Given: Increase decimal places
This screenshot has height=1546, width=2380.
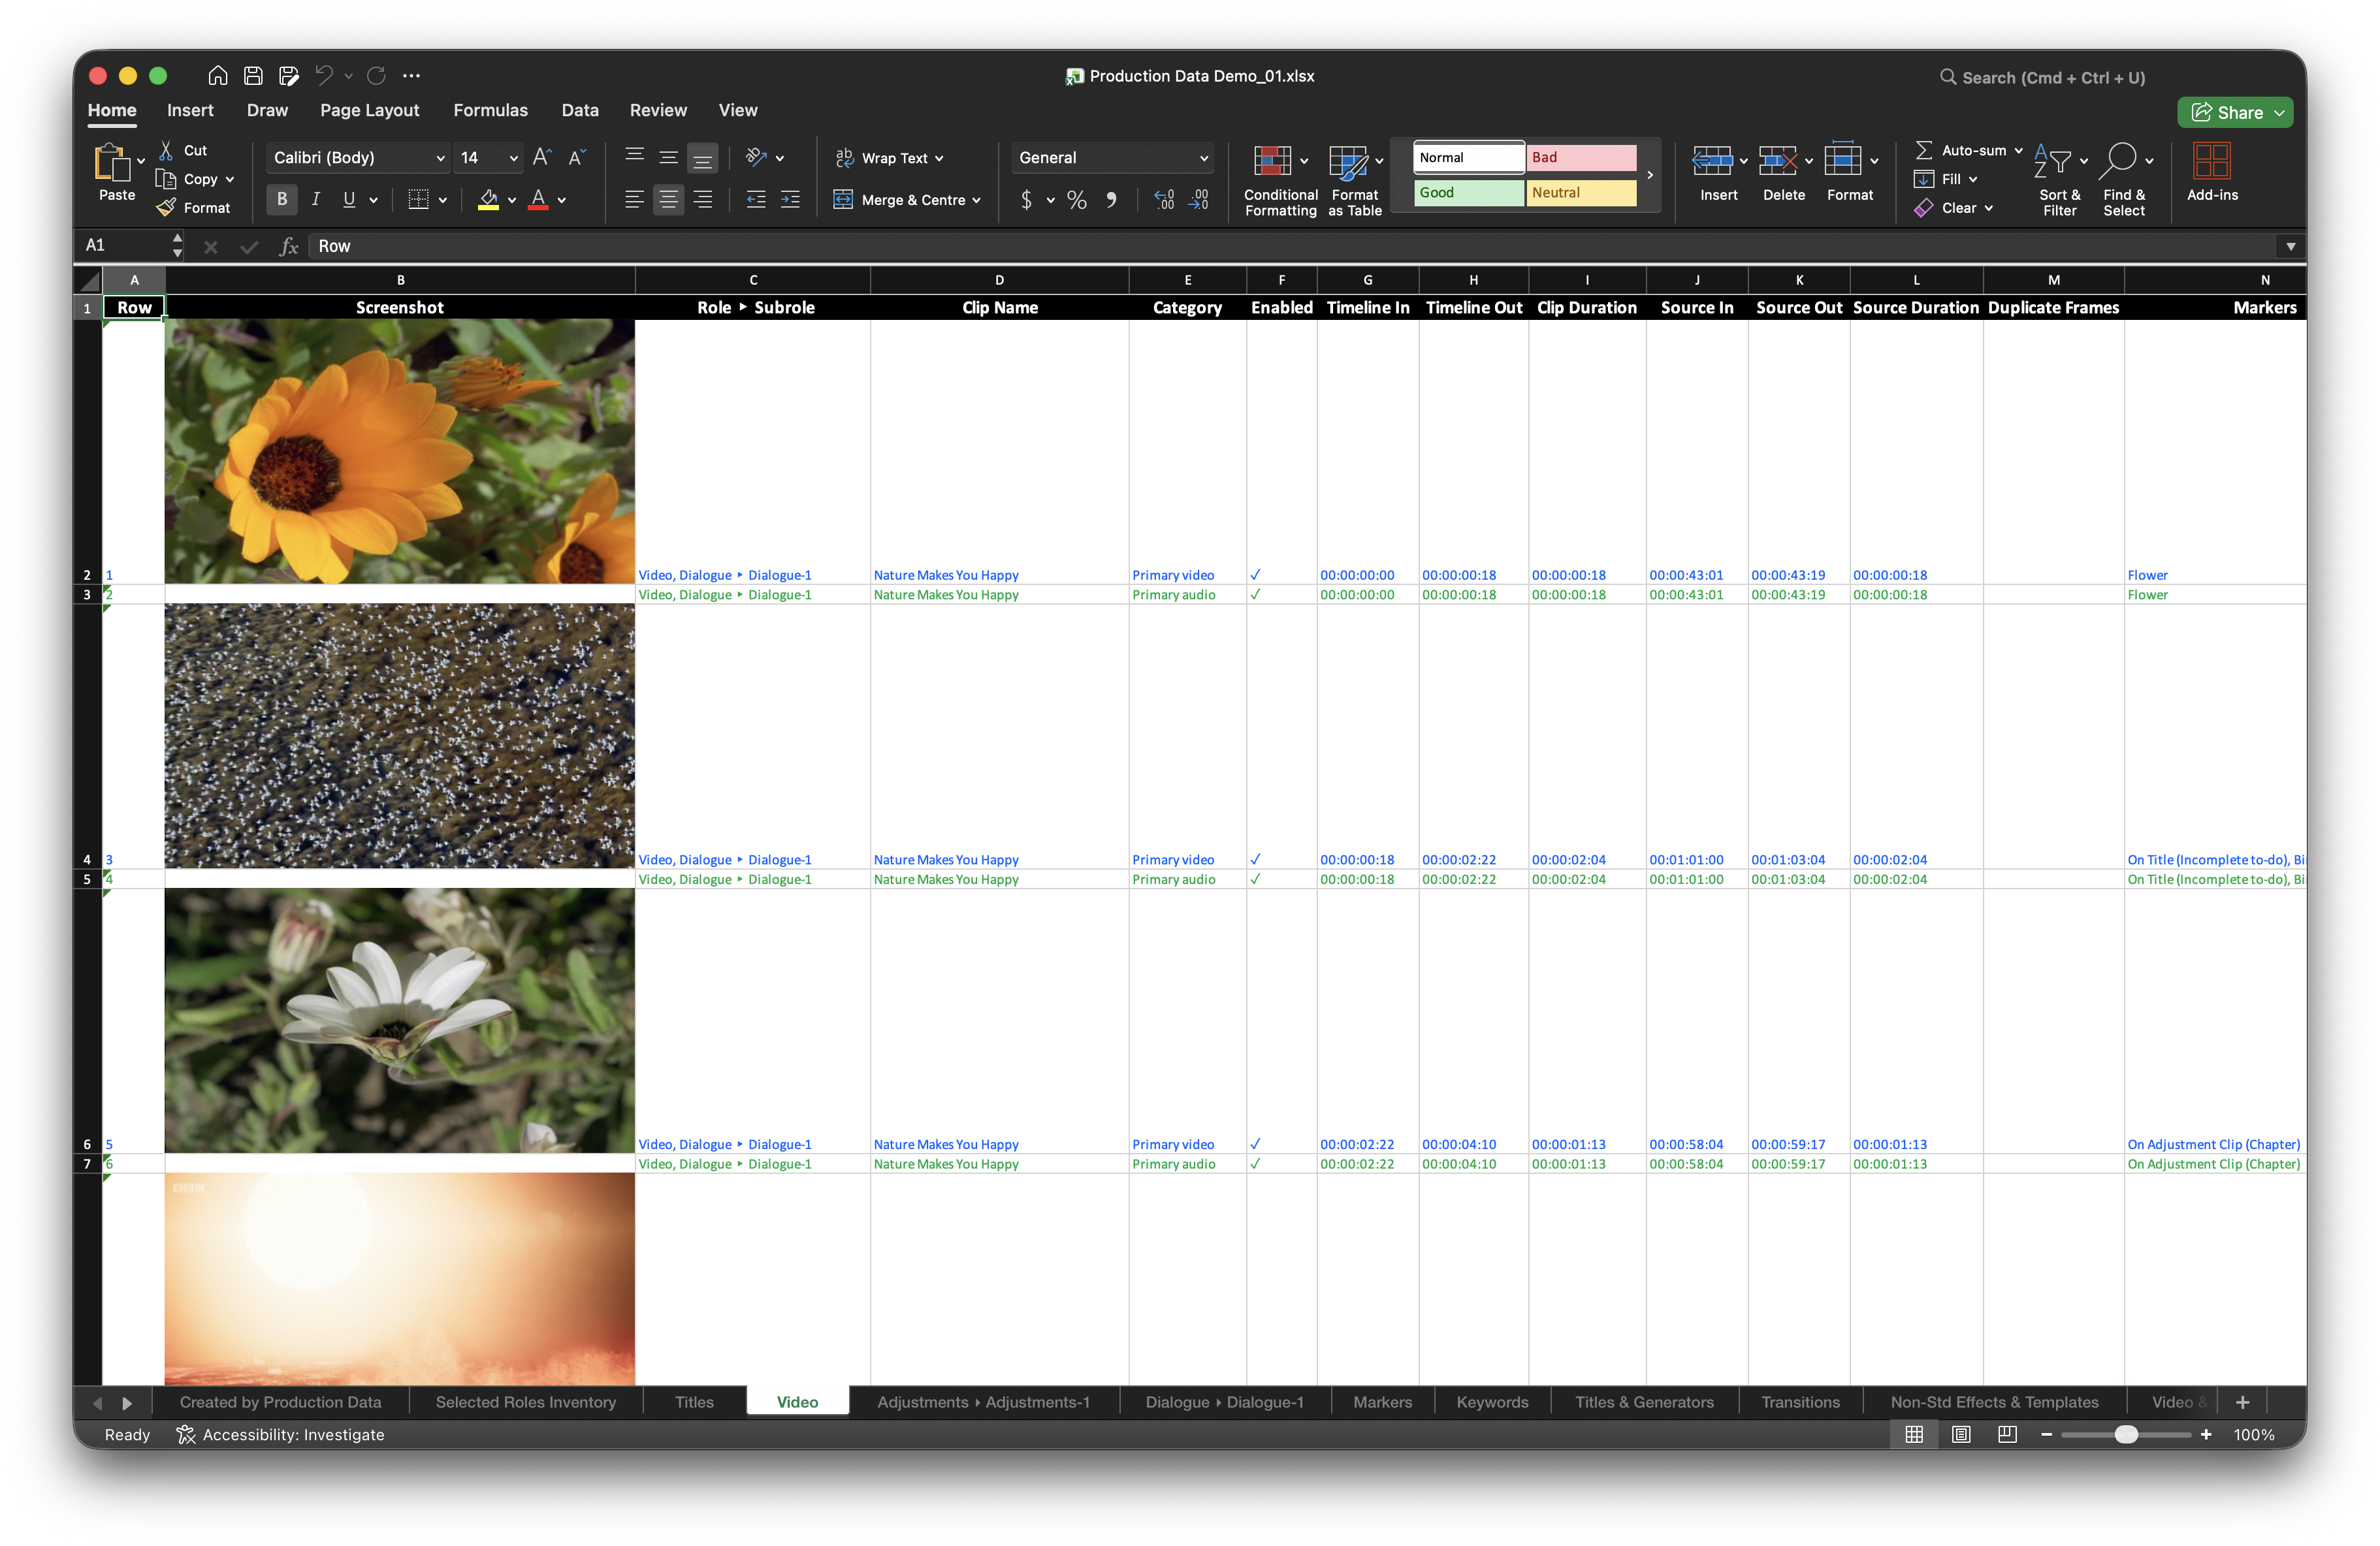Looking at the screenshot, I should 1164,200.
